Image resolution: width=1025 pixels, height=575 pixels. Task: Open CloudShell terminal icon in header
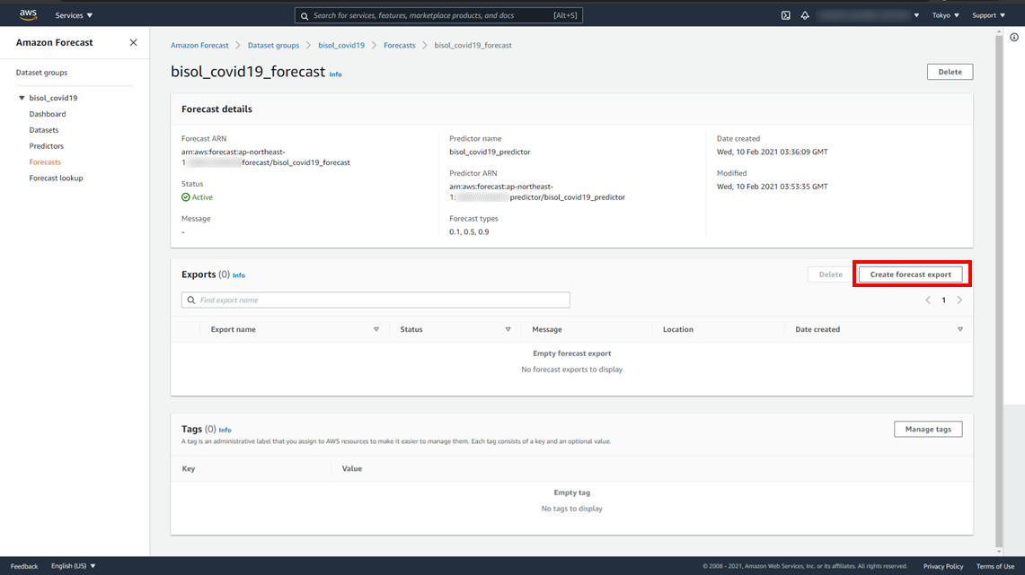tap(785, 15)
